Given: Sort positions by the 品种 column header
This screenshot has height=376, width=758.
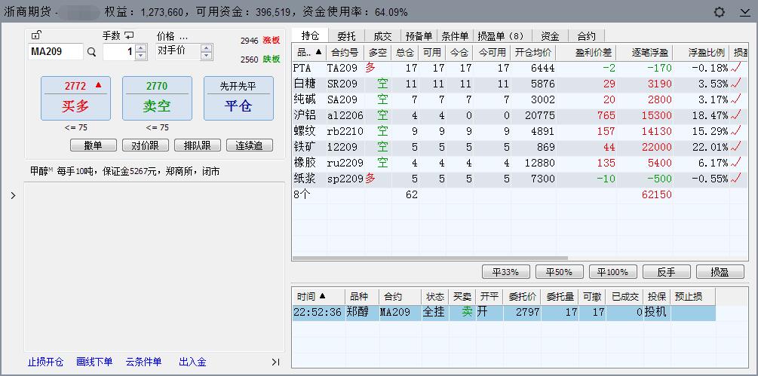Looking at the screenshot, I should coord(309,53).
